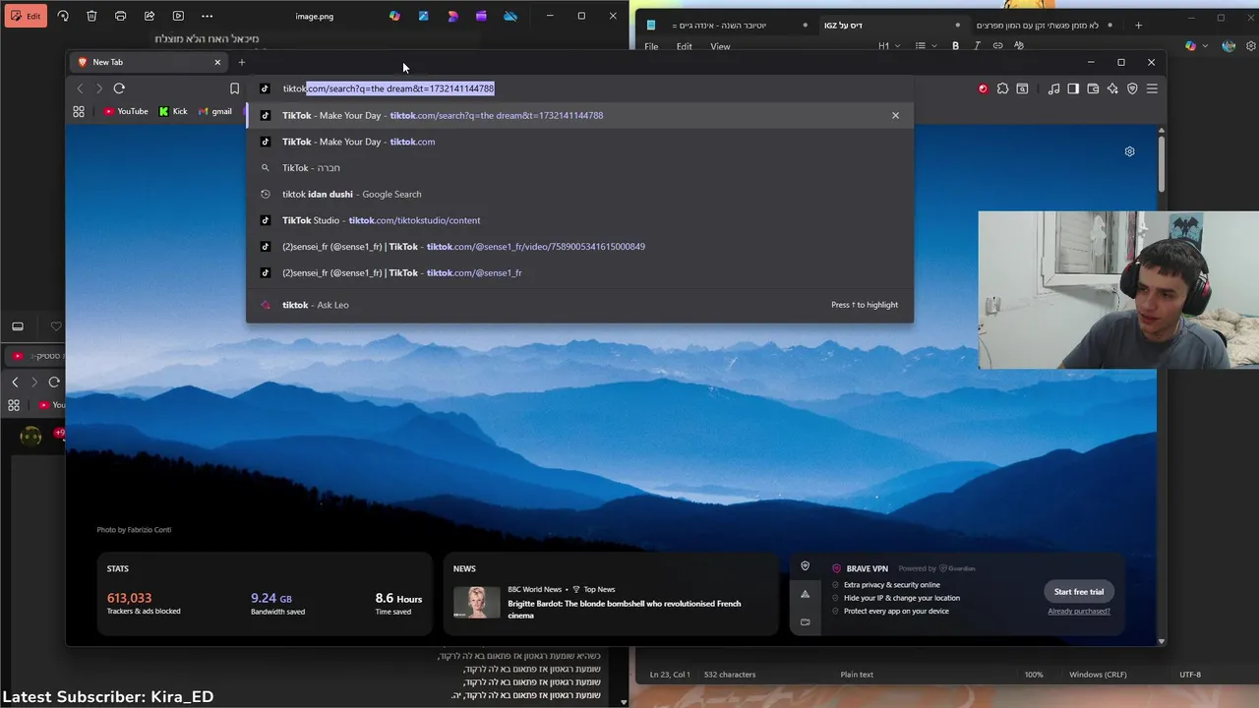The height and width of the screenshot is (708, 1259).
Task: Toggle italic formatting in Notepad
Action: 977,46
